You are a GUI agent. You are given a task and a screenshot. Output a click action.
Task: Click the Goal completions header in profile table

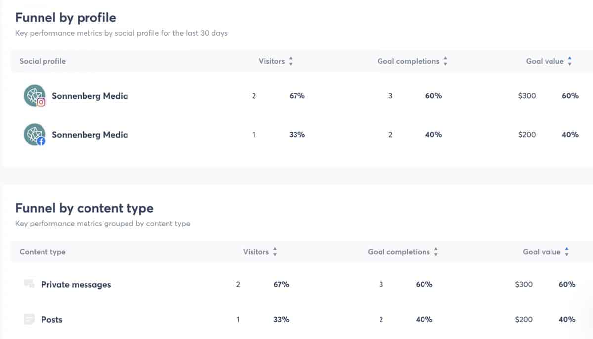[x=408, y=61]
